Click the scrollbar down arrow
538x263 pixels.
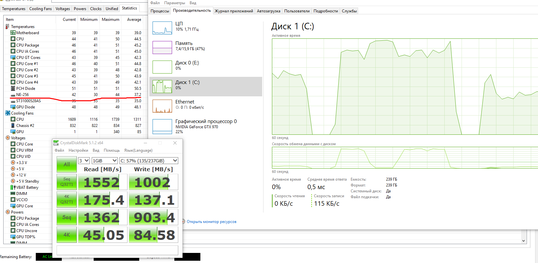coord(523,241)
